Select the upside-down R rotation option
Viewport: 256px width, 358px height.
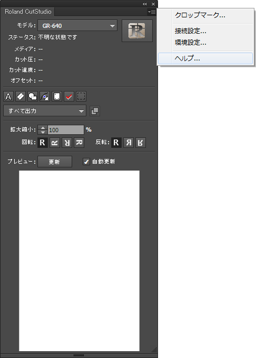(x=67, y=143)
